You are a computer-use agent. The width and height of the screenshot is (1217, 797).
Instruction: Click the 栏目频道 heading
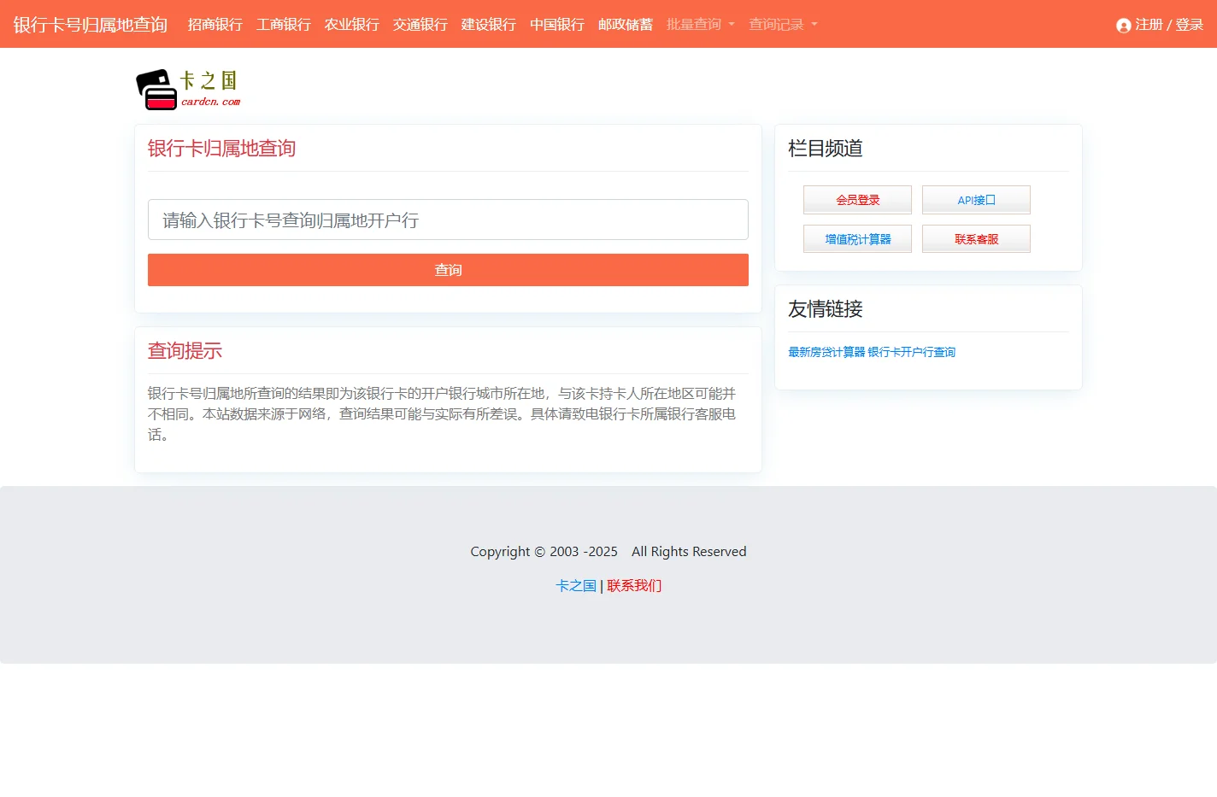pyautogui.click(x=826, y=149)
